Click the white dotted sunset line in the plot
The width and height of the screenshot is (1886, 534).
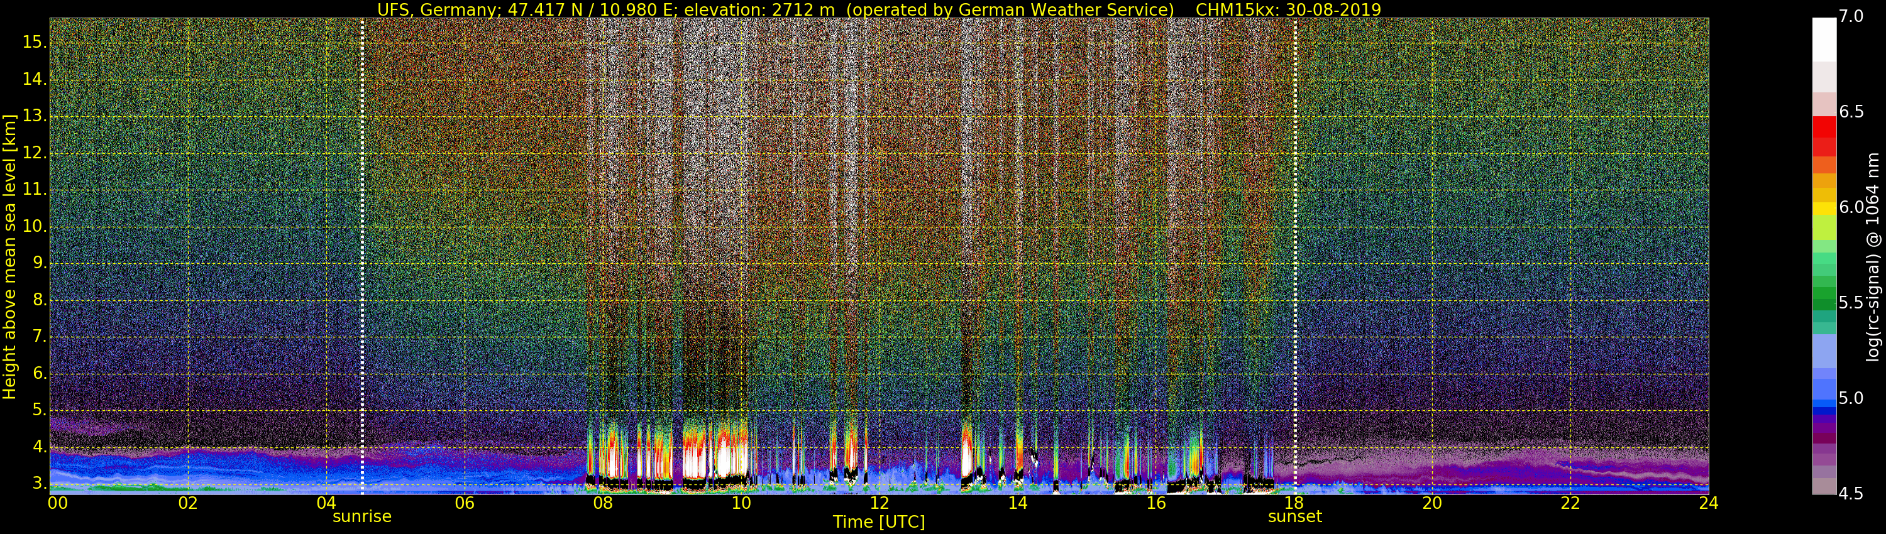pos(1294,256)
